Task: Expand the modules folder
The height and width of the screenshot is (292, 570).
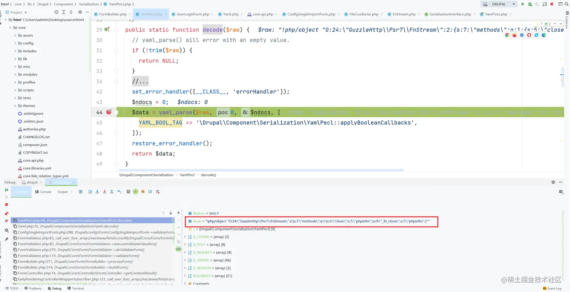Action: click(x=15, y=74)
